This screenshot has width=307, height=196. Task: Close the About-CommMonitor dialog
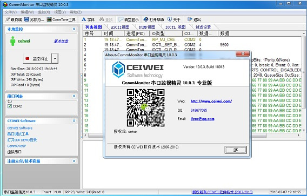(x=243, y=53)
